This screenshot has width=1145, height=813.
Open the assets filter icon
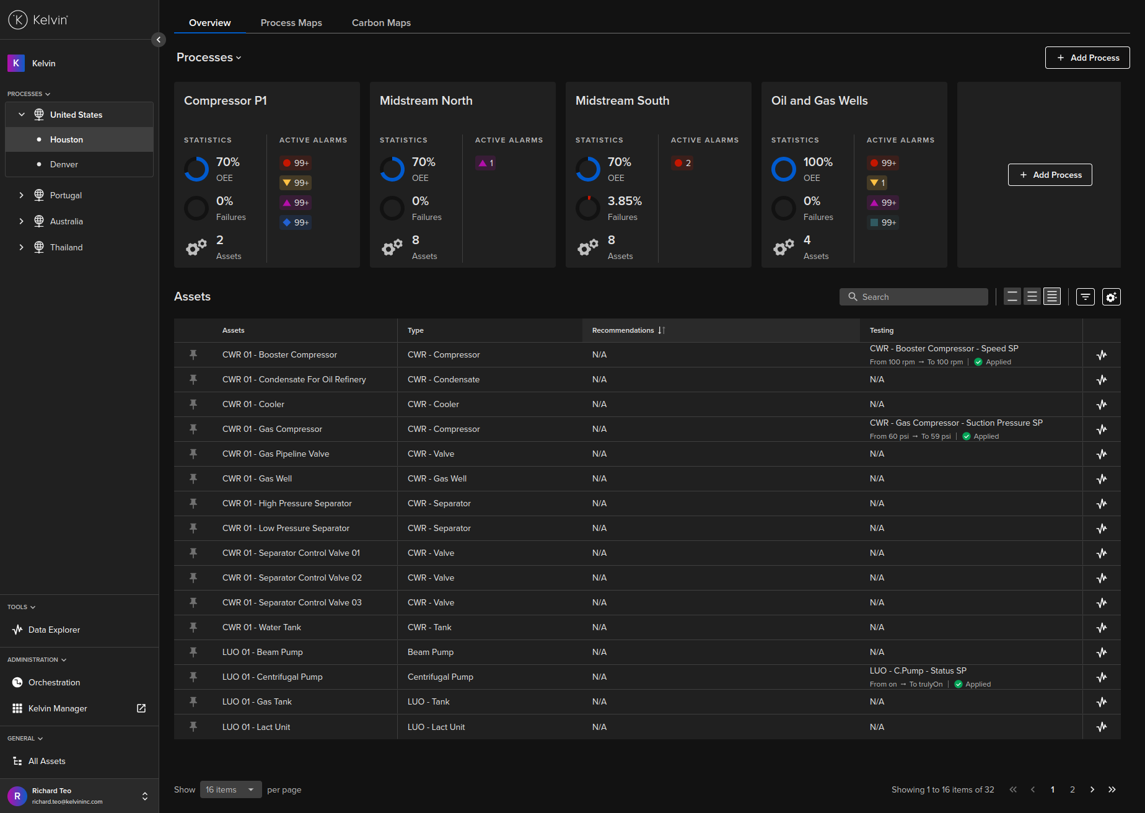(1085, 297)
